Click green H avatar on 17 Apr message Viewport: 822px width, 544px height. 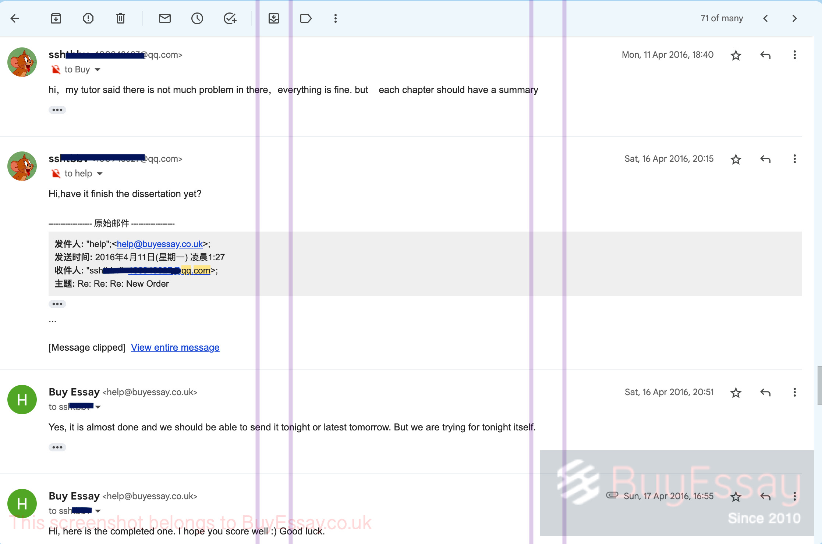22,504
